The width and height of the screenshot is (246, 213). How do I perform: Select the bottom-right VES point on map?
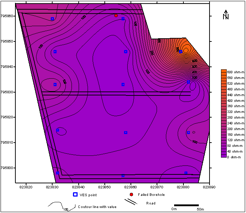point(186,173)
